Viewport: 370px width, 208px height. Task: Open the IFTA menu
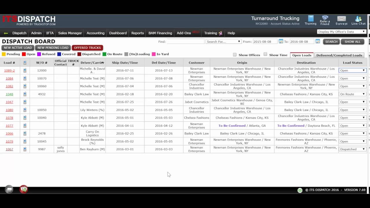50,33
